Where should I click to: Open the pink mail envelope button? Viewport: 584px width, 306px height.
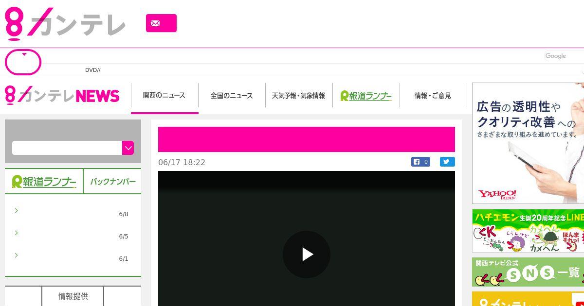tap(161, 23)
